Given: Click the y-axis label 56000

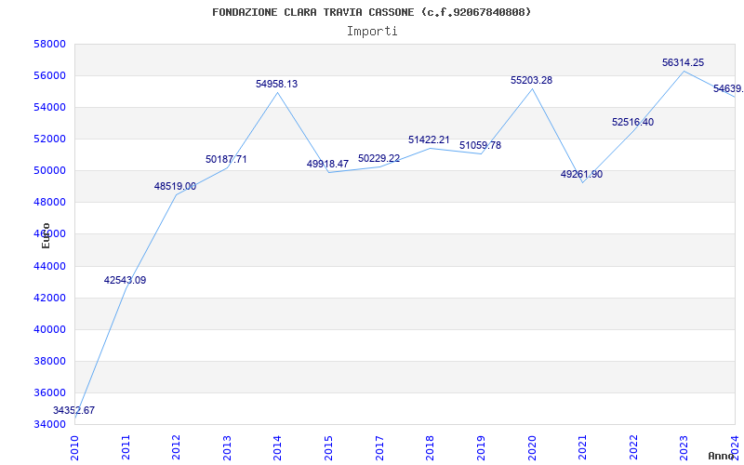Looking at the screenshot, I should (x=49, y=76).
